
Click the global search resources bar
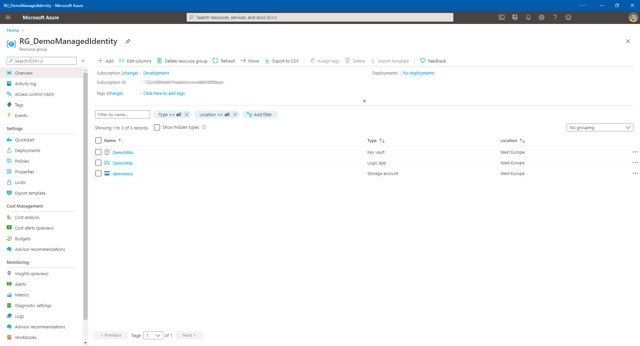point(320,17)
